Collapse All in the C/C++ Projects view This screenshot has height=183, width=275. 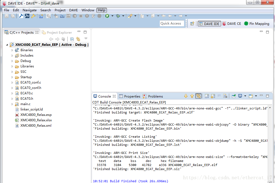tap(72, 39)
